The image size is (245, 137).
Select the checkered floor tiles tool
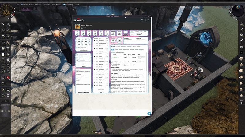pos(8,42)
